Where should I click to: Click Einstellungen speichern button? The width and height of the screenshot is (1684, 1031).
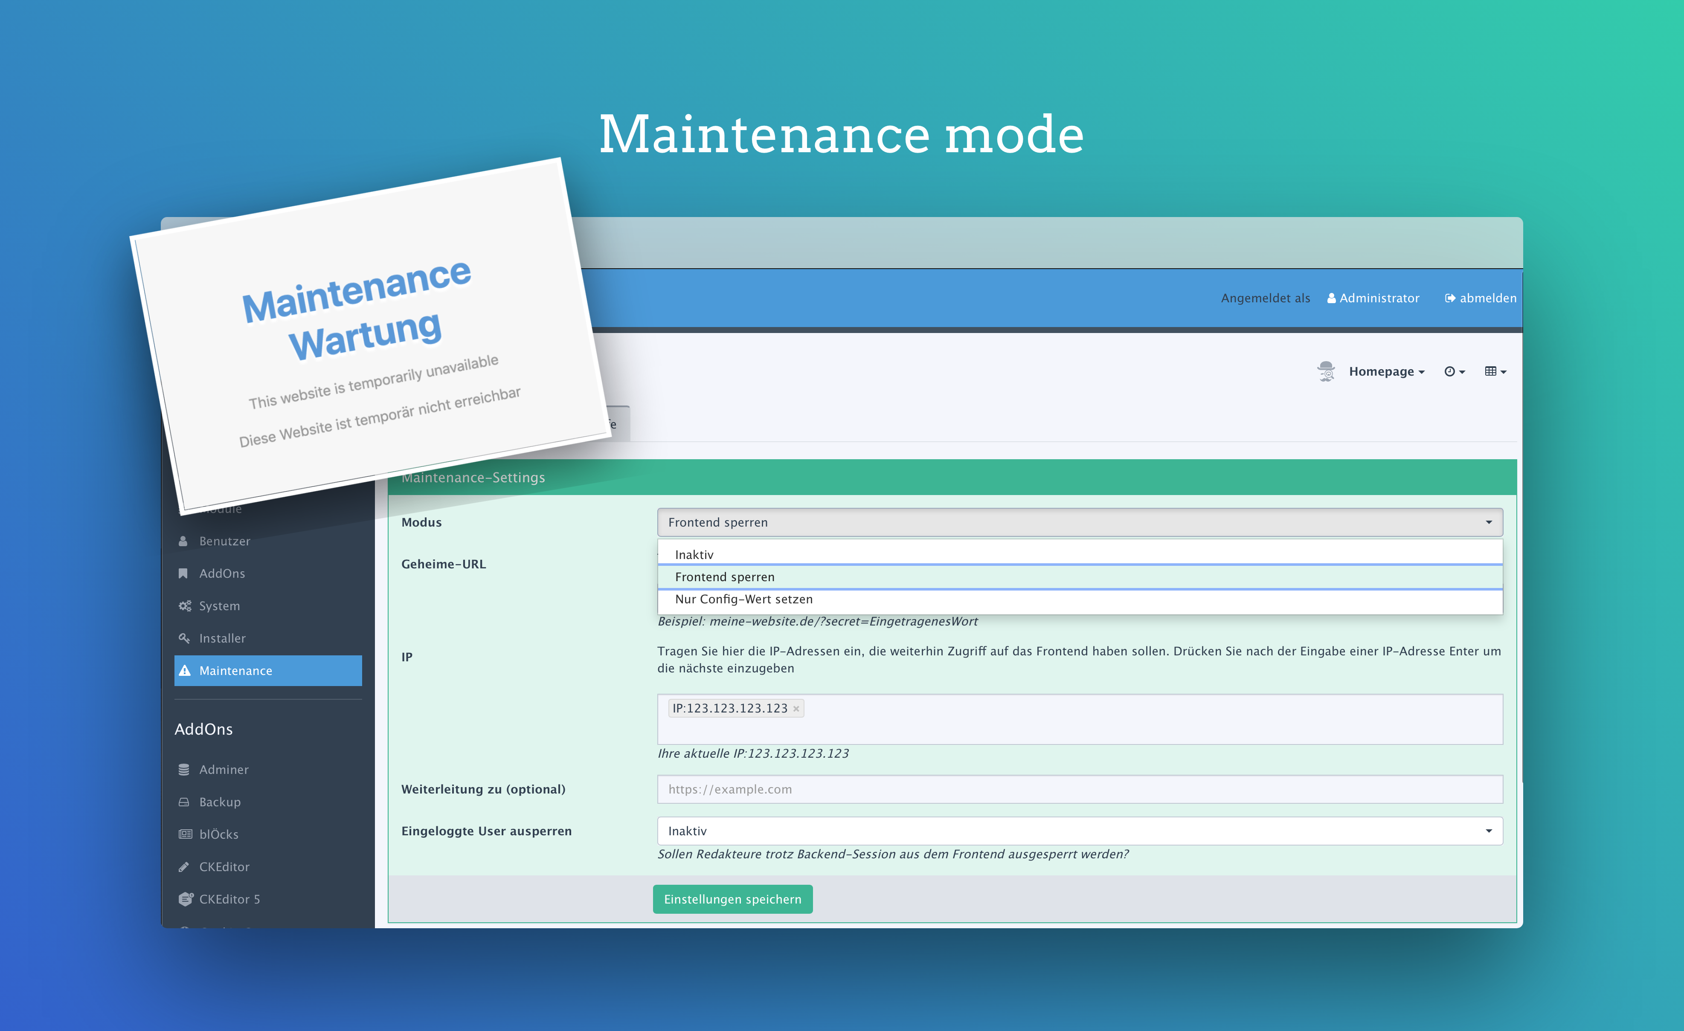point(732,899)
